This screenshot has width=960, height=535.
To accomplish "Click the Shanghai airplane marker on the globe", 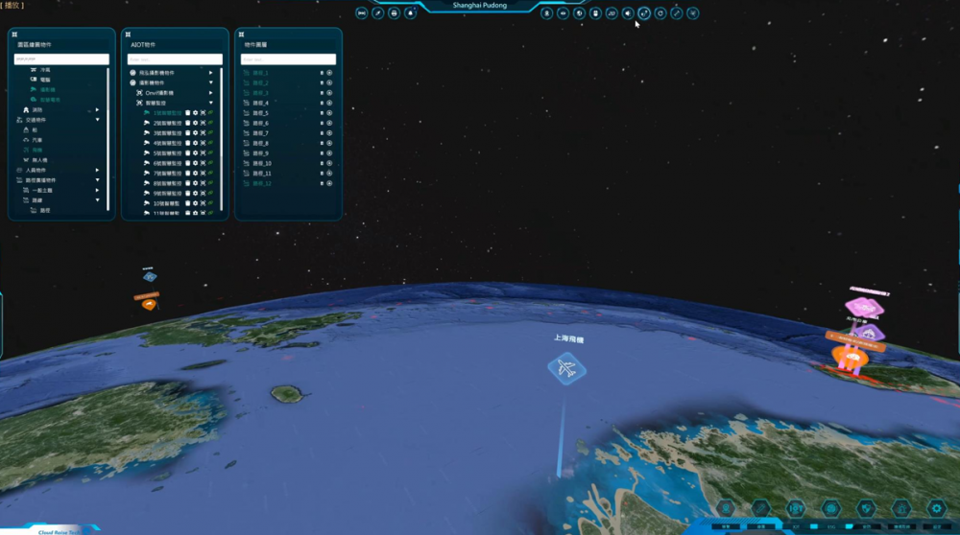I will tap(566, 368).
